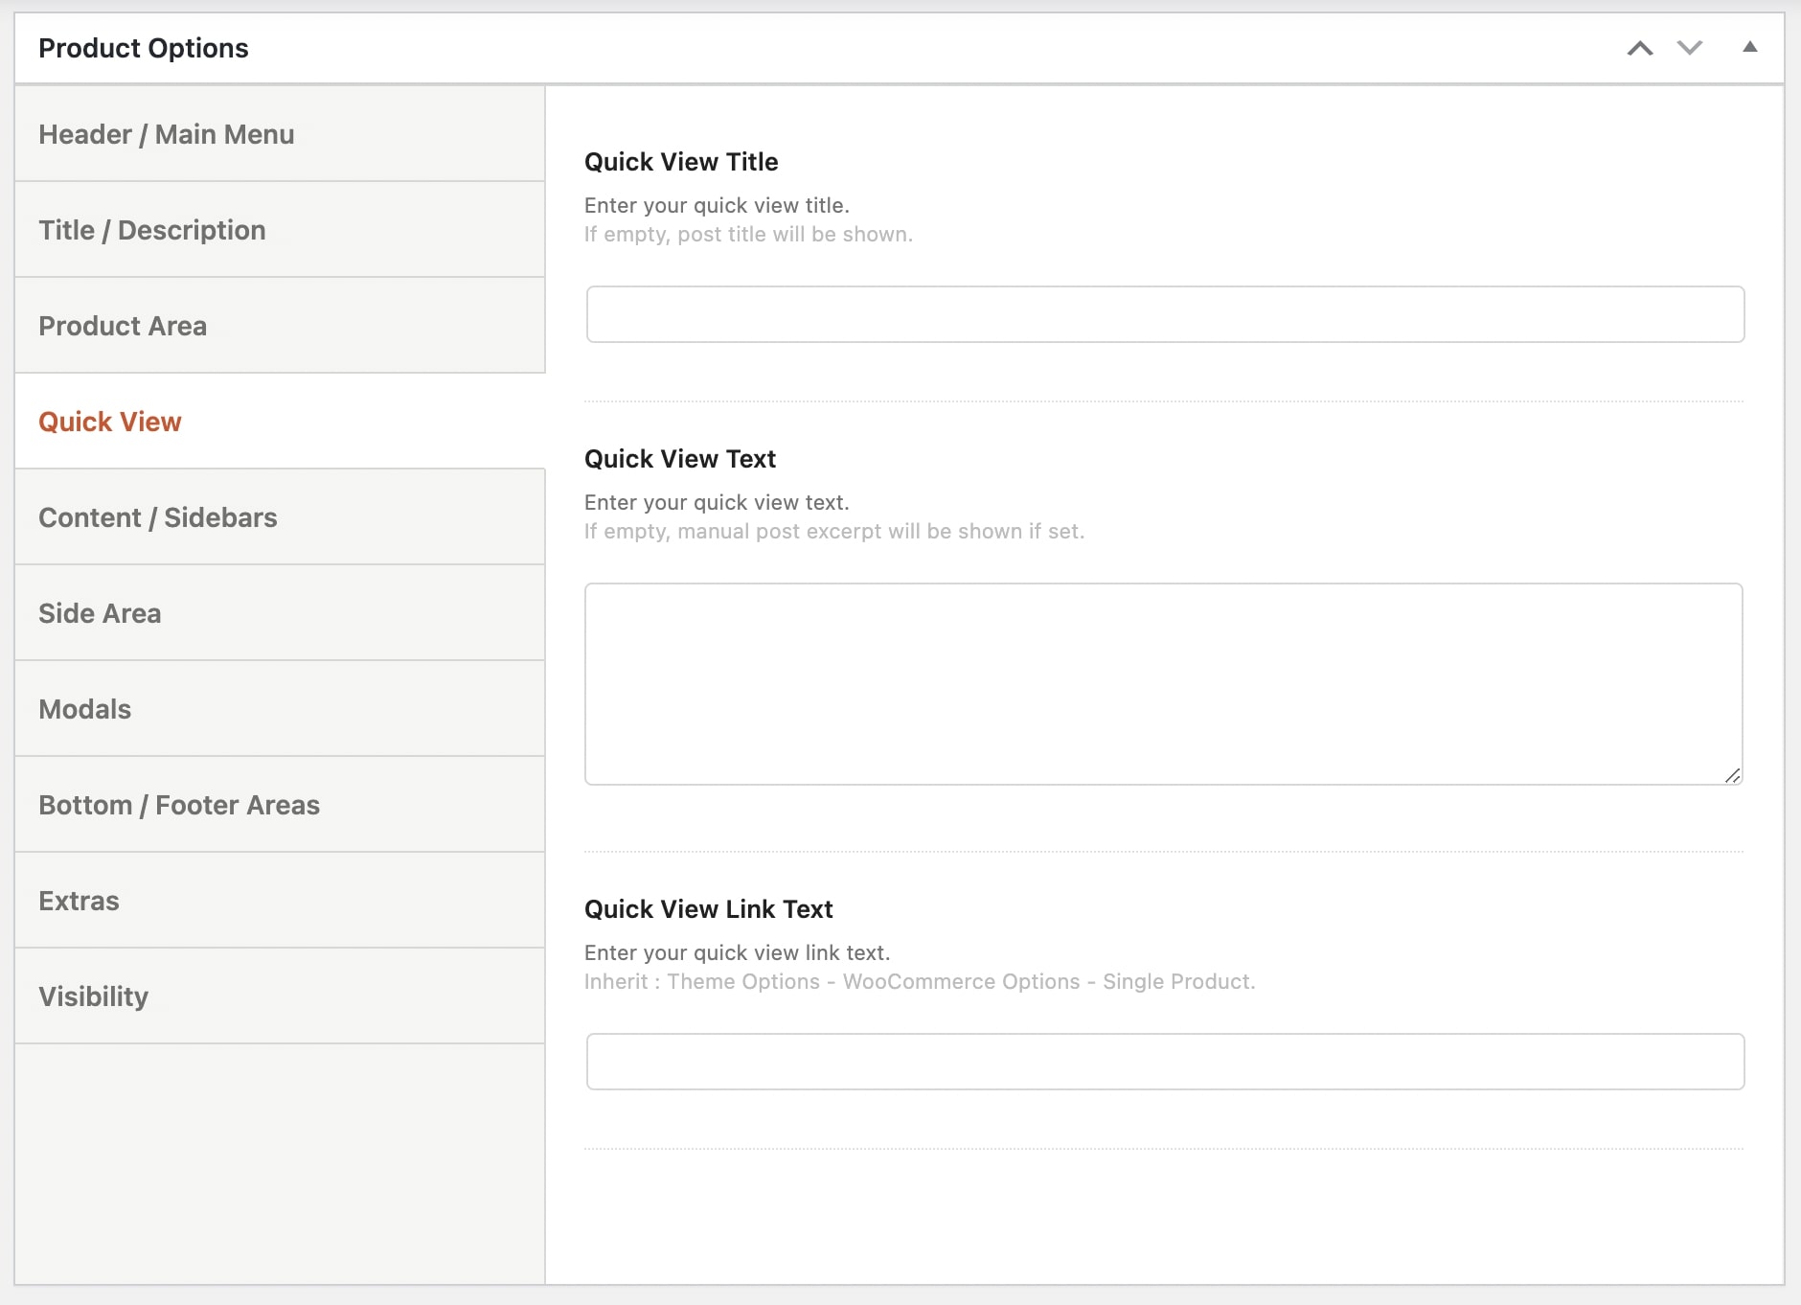
Task: Click the Quick View Title label
Action: click(x=681, y=162)
